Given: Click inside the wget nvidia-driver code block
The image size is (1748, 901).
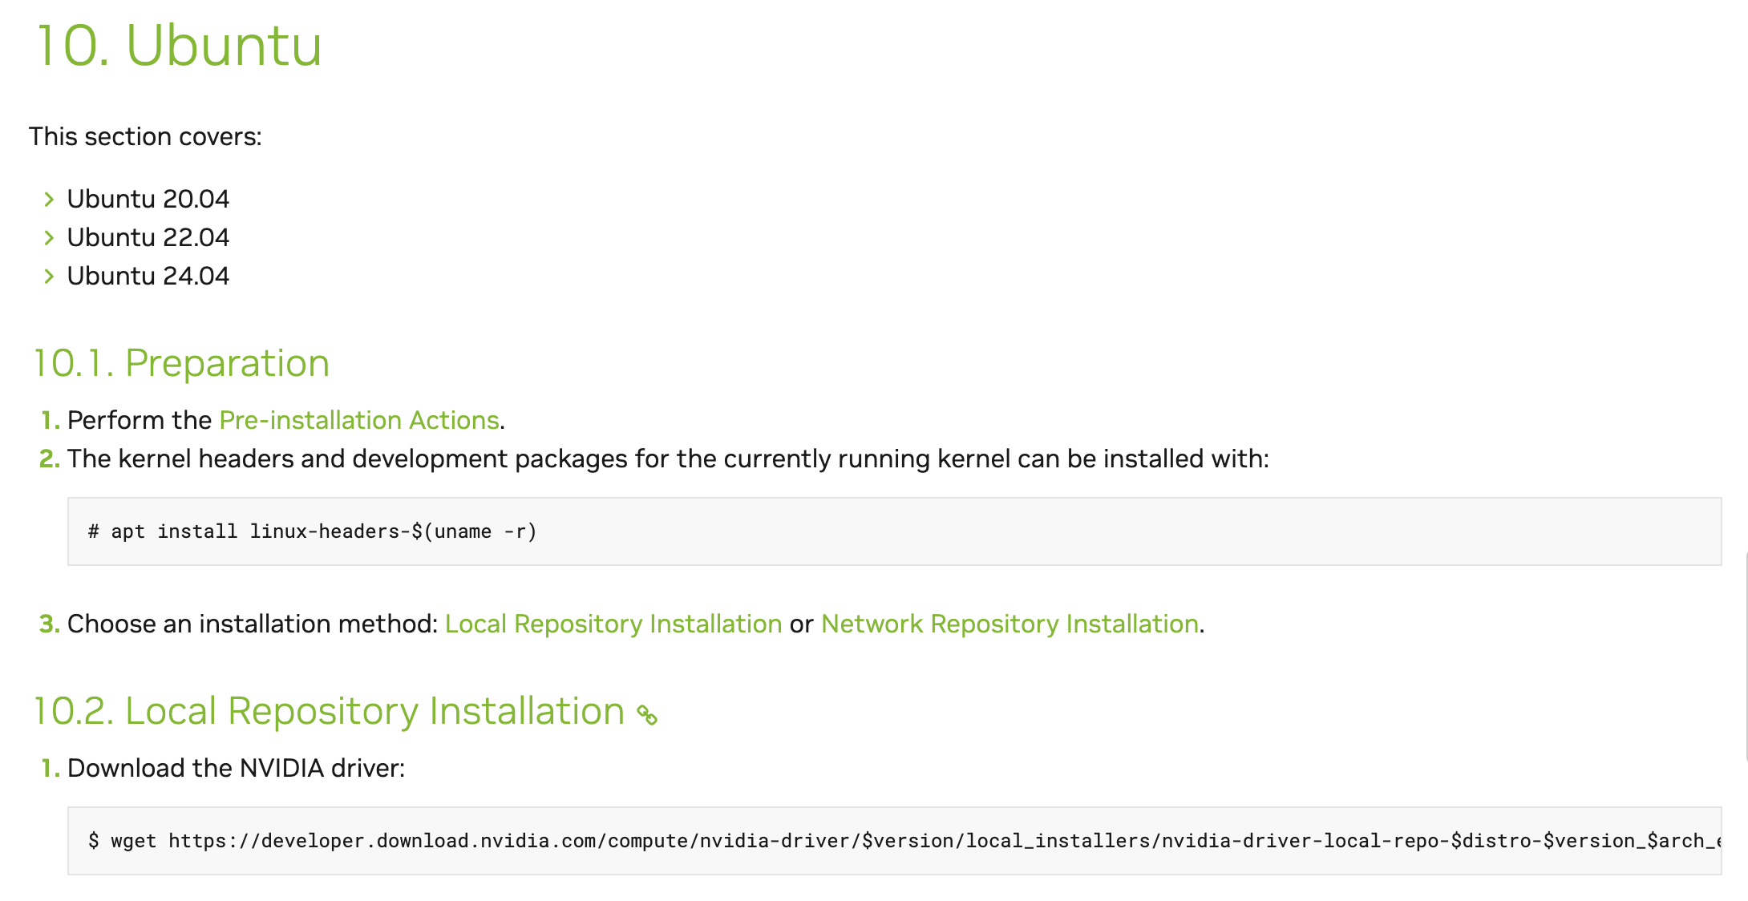Looking at the screenshot, I should tap(894, 841).
